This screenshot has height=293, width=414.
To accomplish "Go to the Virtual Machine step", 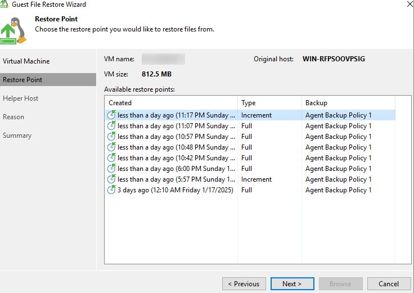I will (26, 61).
